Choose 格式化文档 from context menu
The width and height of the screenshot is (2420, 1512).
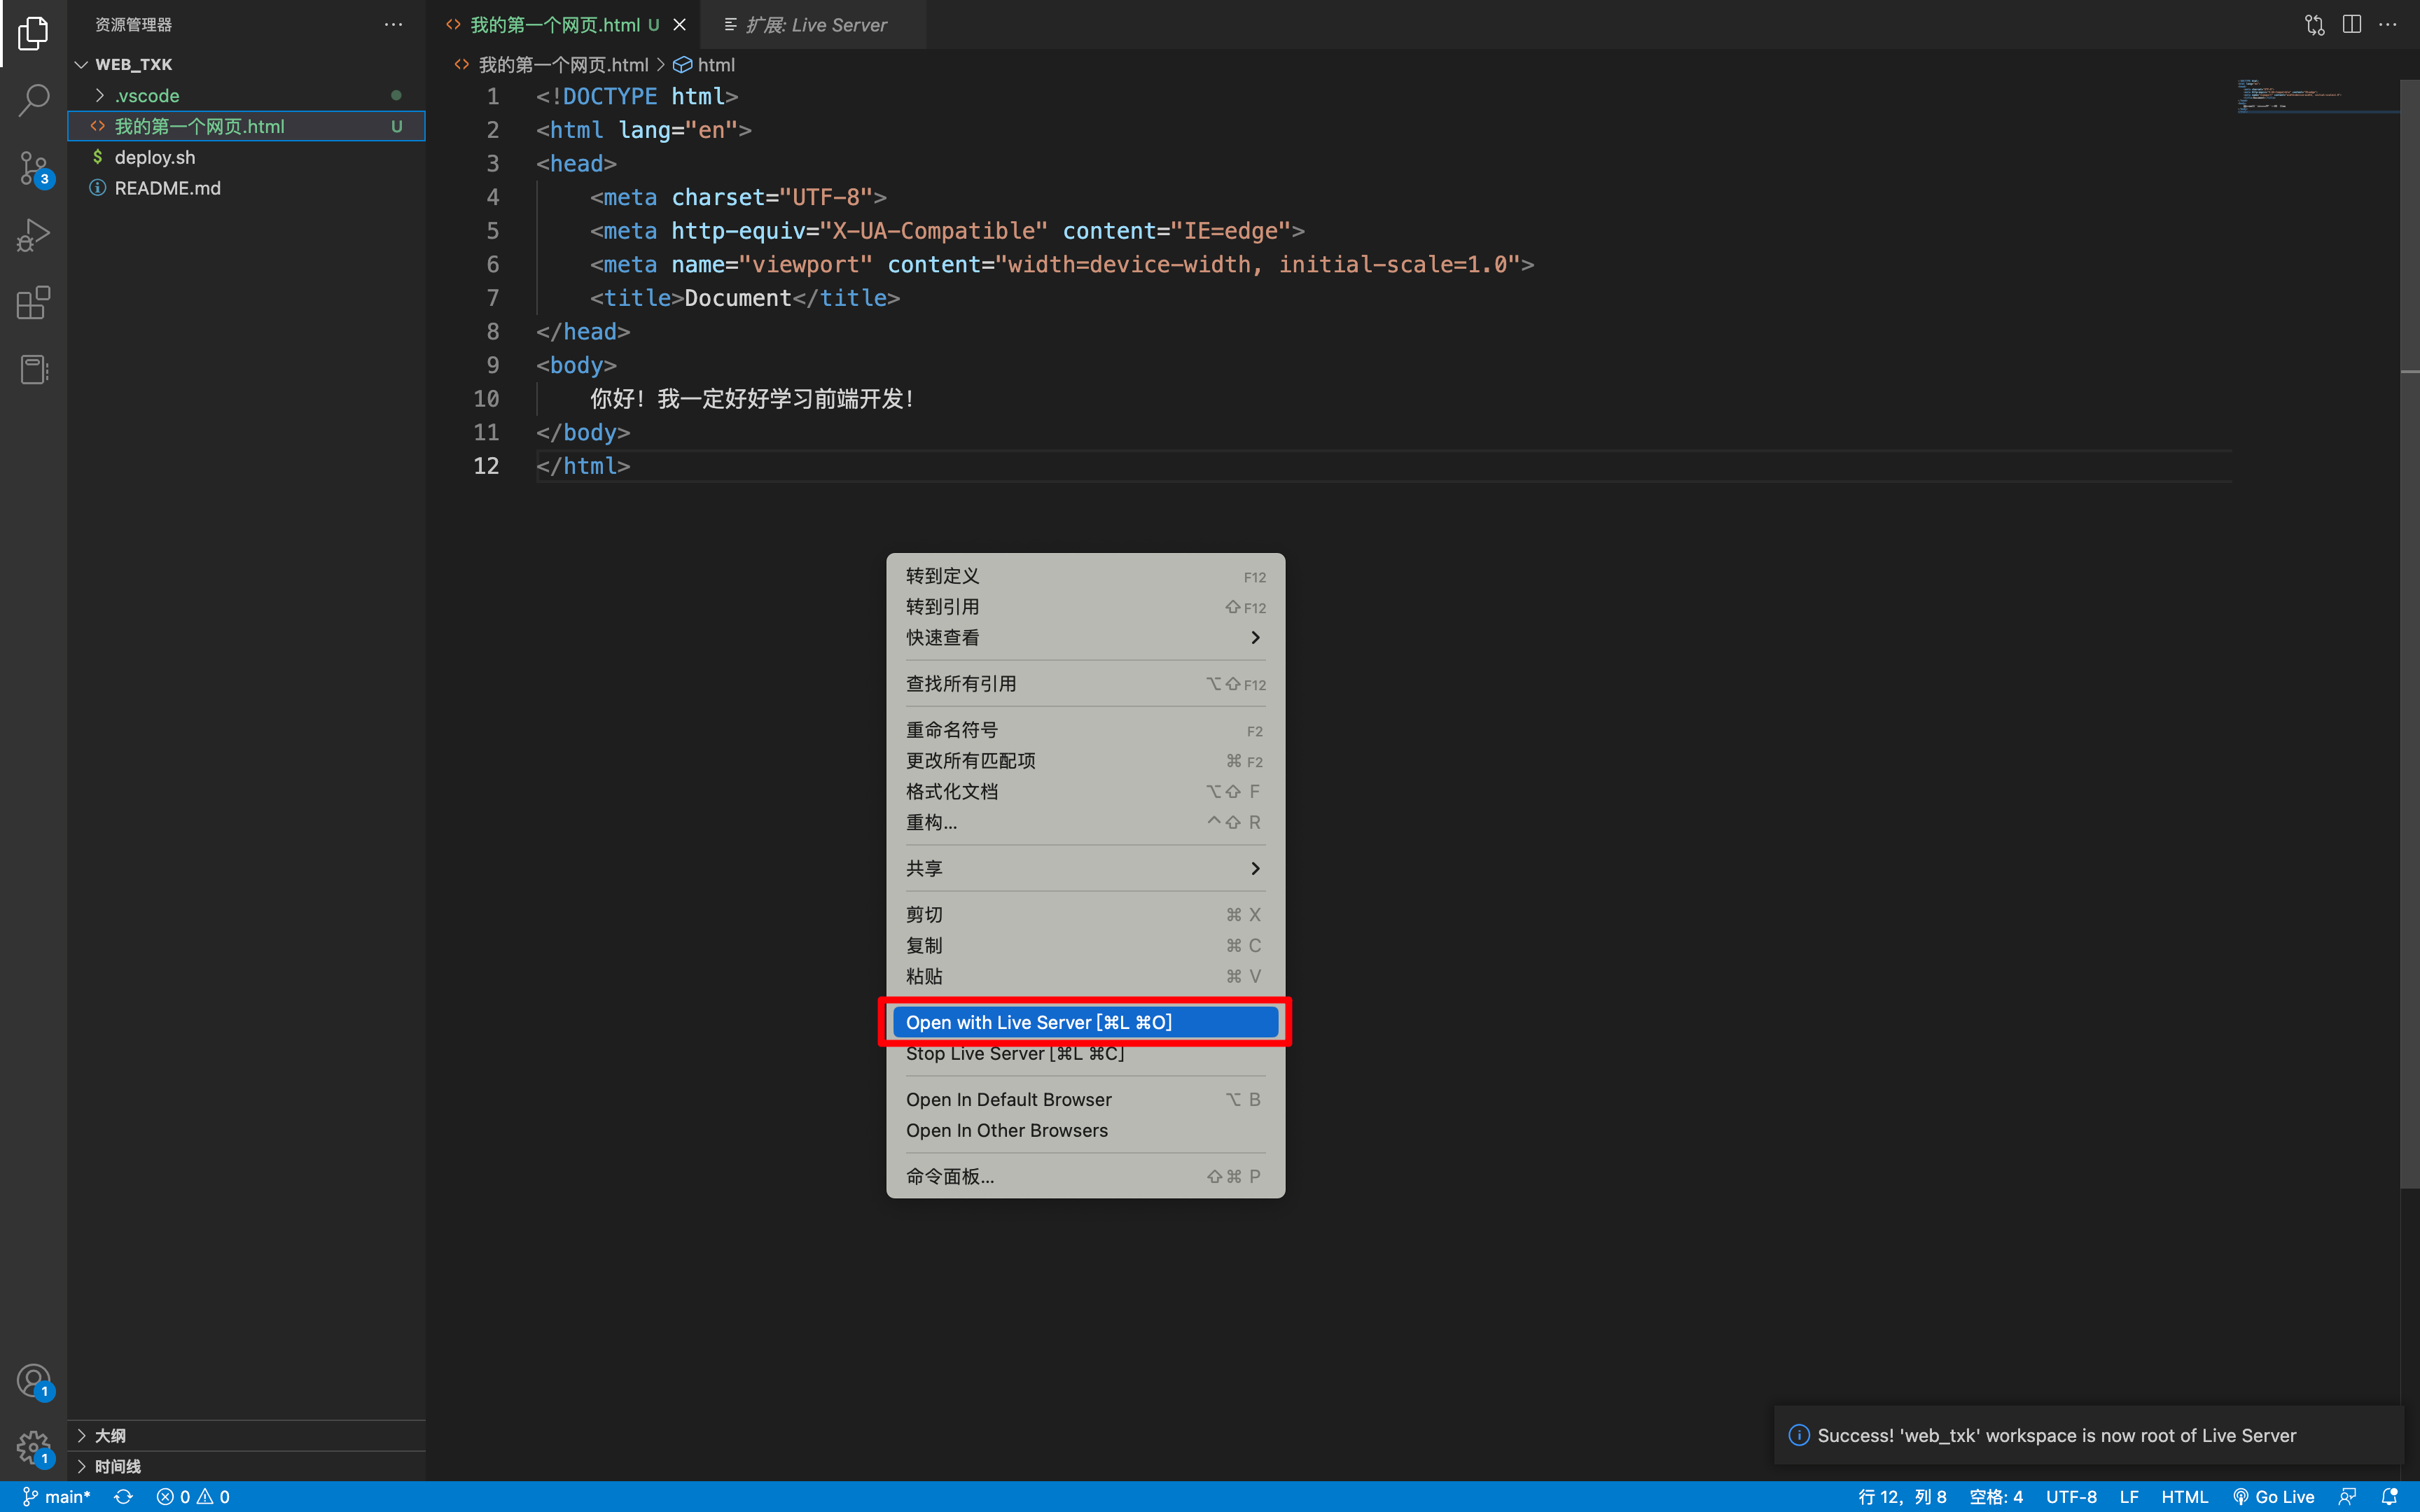pyautogui.click(x=1085, y=791)
